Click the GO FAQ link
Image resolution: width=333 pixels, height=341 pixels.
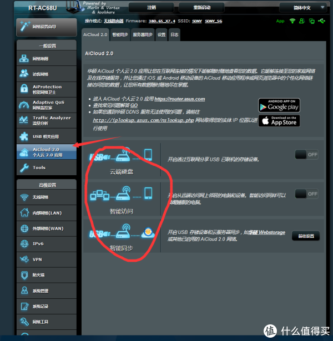pos(134,105)
